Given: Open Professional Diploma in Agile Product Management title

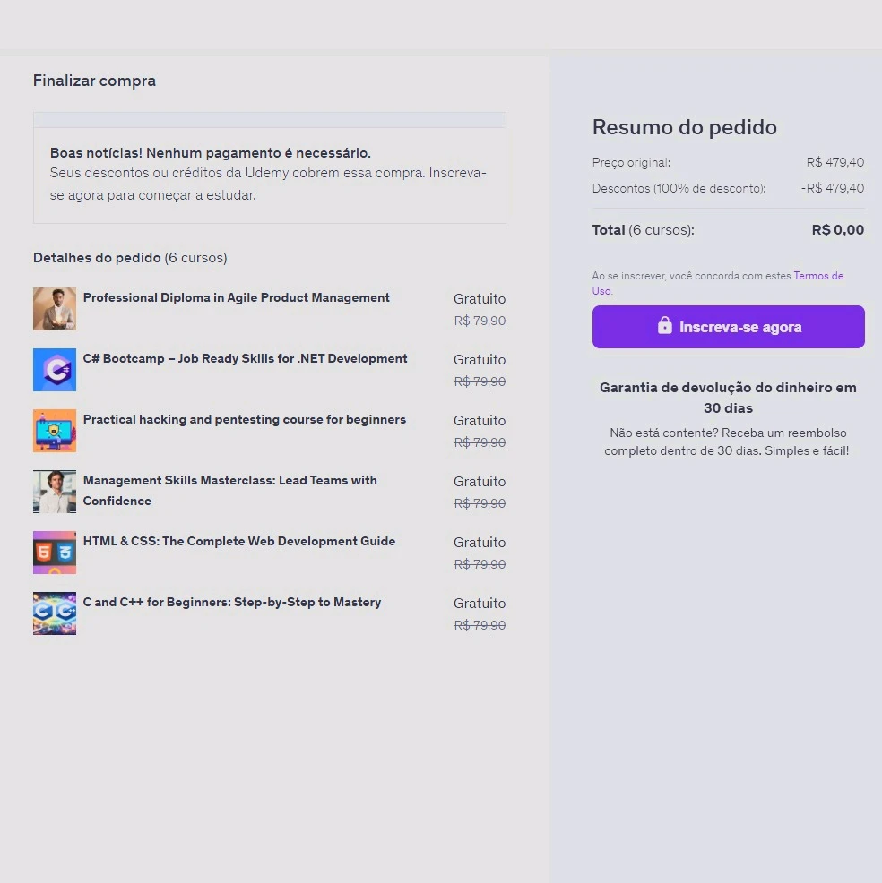Looking at the screenshot, I should pyautogui.click(x=237, y=298).
